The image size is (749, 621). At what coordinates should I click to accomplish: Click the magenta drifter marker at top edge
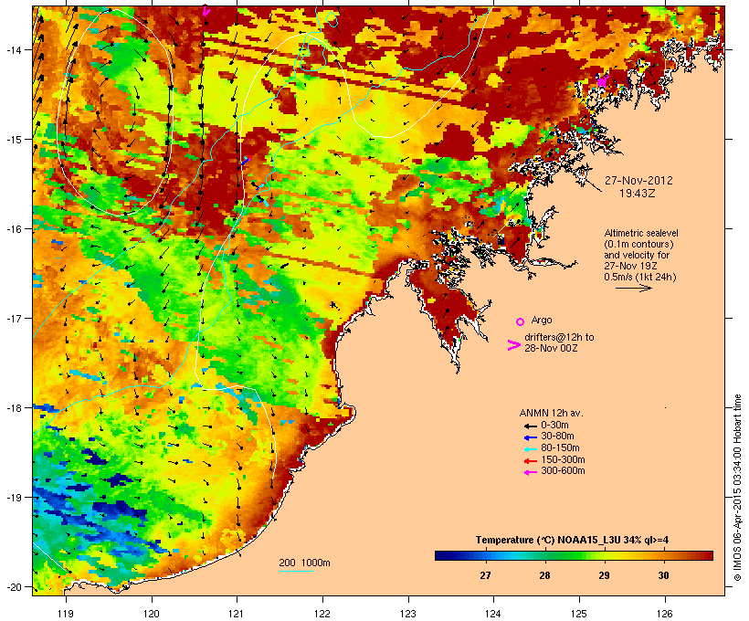coord(206,11)
